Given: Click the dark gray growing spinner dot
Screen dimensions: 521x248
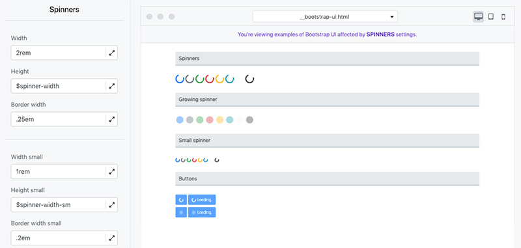Looking at the screenshot, I should click(x=249, y=120).
